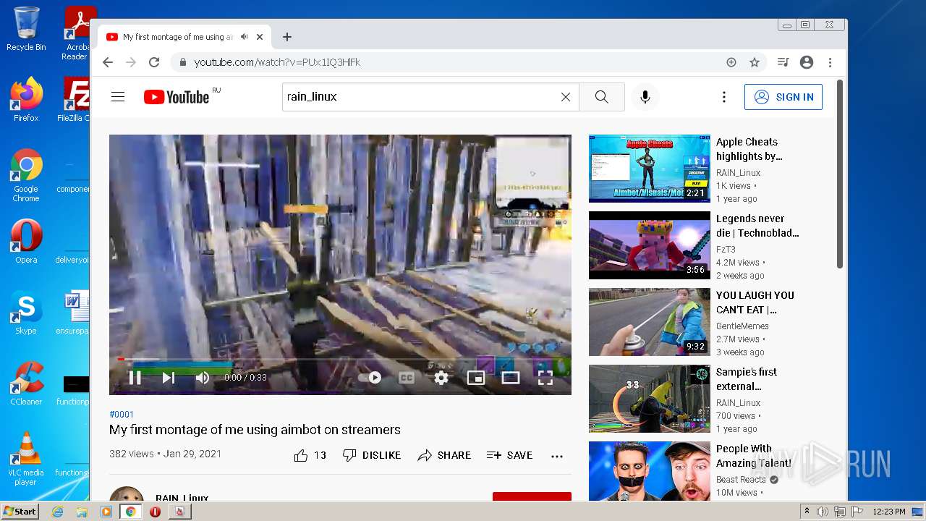
Task: Open the Windows Start menu
Action: (x=20, y=512)
